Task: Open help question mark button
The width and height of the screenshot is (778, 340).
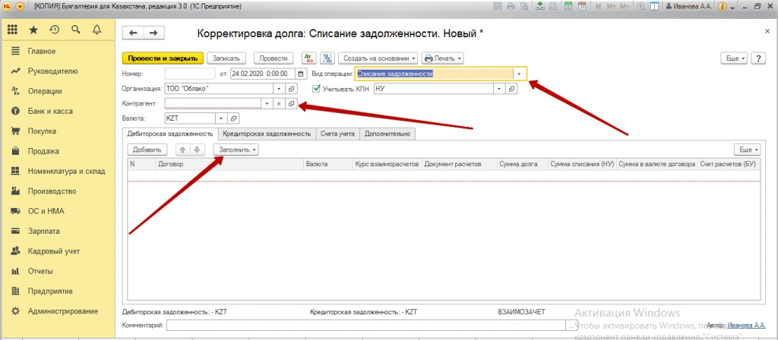Action: pyautogui.click(x=759, y=58)
